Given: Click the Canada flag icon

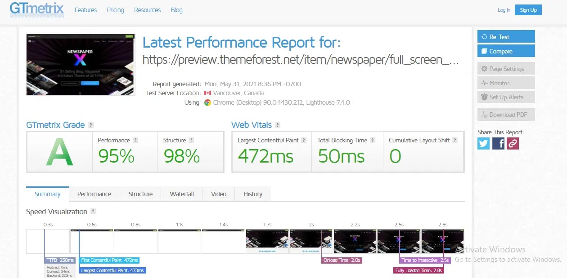Looking at the screenshot, I should click(x=207, y=93).
